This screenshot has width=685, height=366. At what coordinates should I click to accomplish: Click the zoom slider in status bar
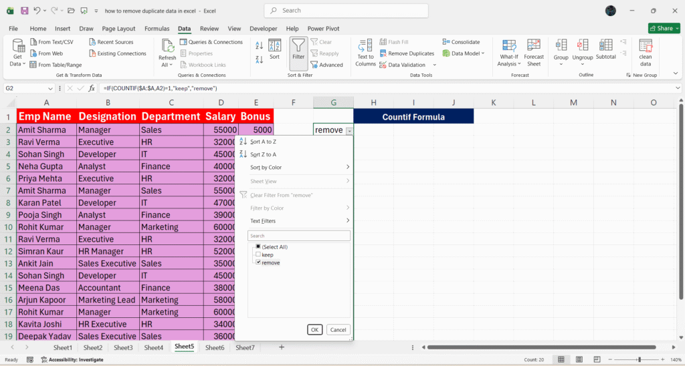pos(639,359)
